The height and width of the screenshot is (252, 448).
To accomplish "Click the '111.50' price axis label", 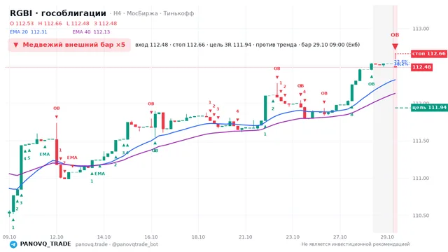I will coord(421,141).
